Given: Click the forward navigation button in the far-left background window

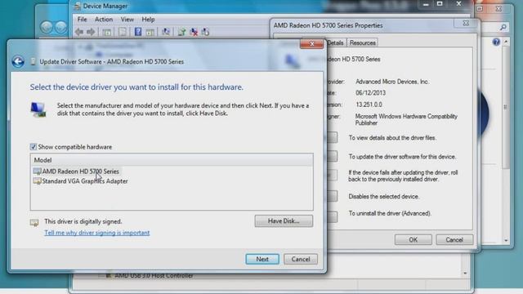Looking at the screenshot, I should point(60,27).
